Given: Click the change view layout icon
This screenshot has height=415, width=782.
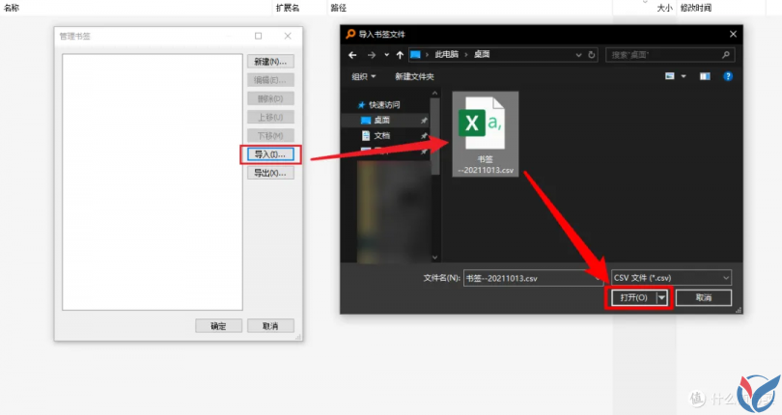Looking at the screenshot, I should coord(670,76).
